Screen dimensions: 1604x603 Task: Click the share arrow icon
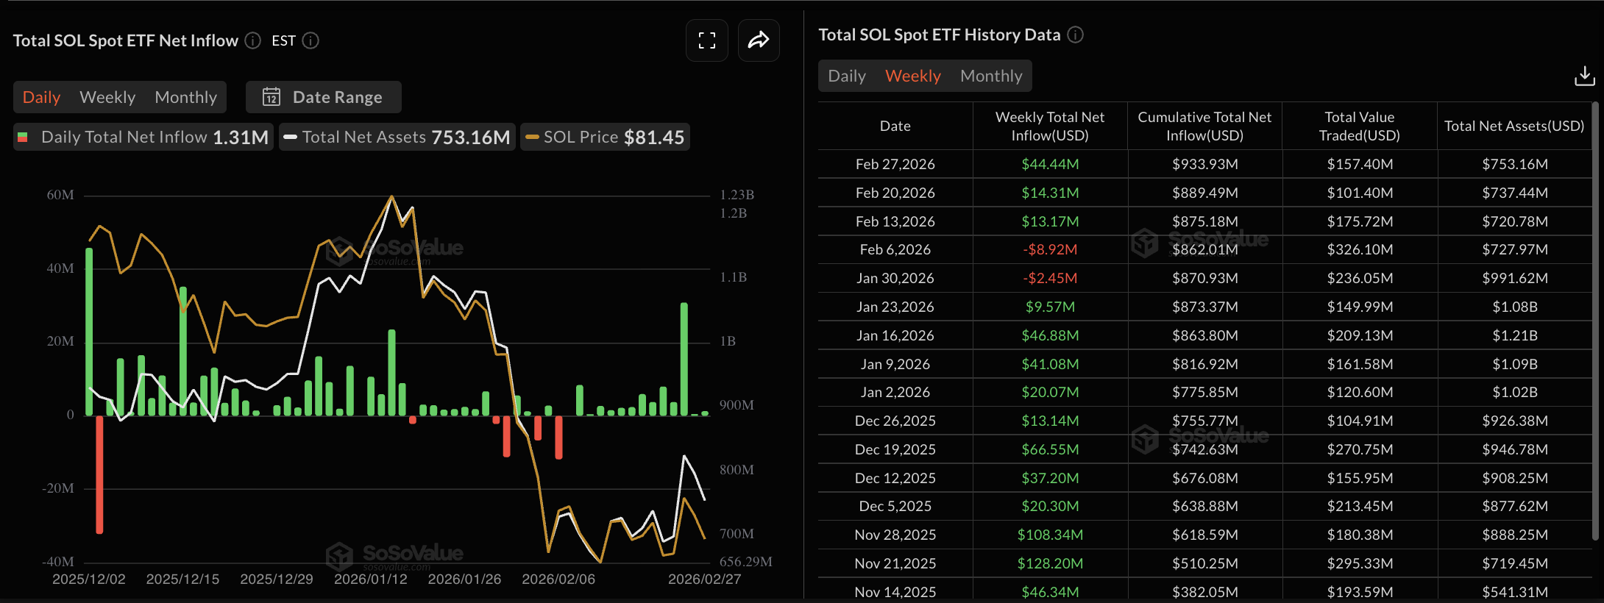point(758,40)
